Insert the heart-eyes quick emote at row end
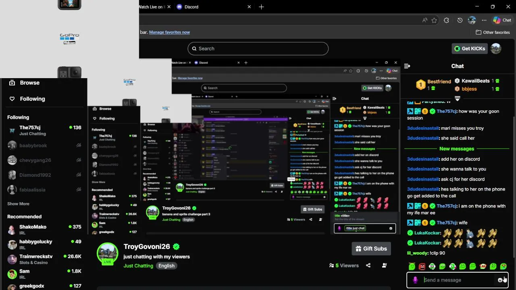 coord(503,266)
